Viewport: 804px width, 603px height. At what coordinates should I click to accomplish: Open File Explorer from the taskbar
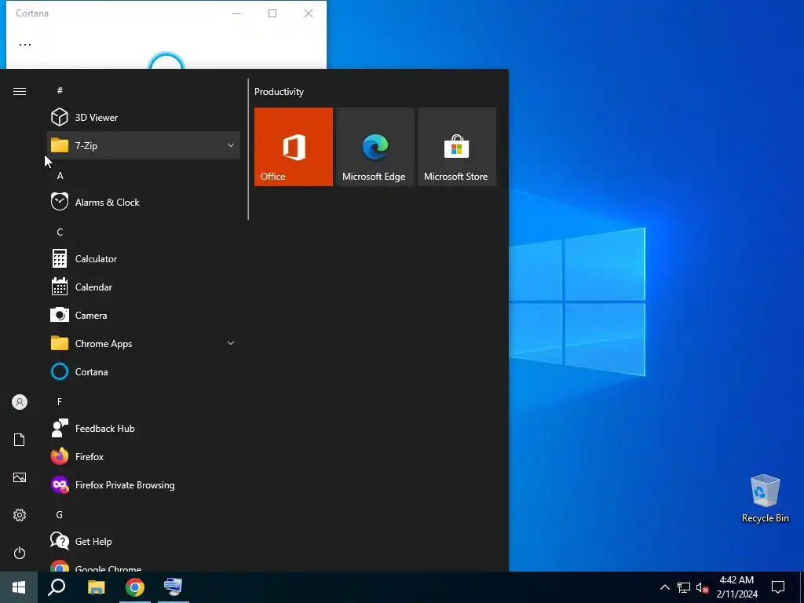(x=96, y=587)
